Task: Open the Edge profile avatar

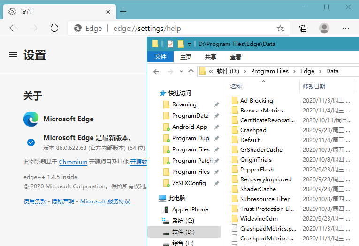Action: tap(324, 29)
